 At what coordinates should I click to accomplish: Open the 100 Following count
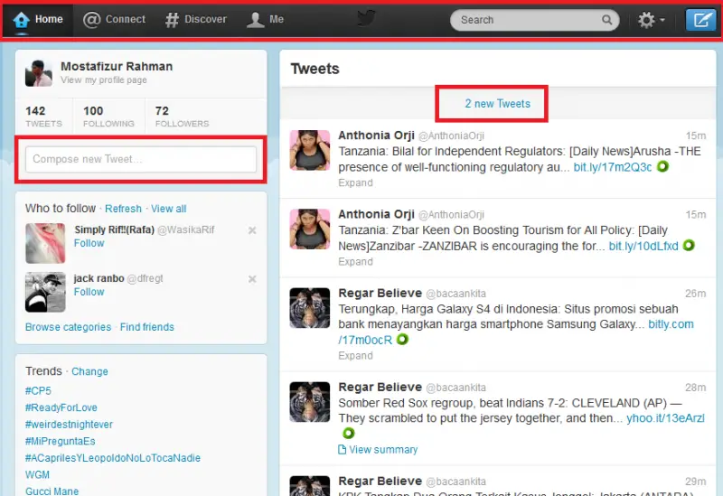click(x=108, y=117)
